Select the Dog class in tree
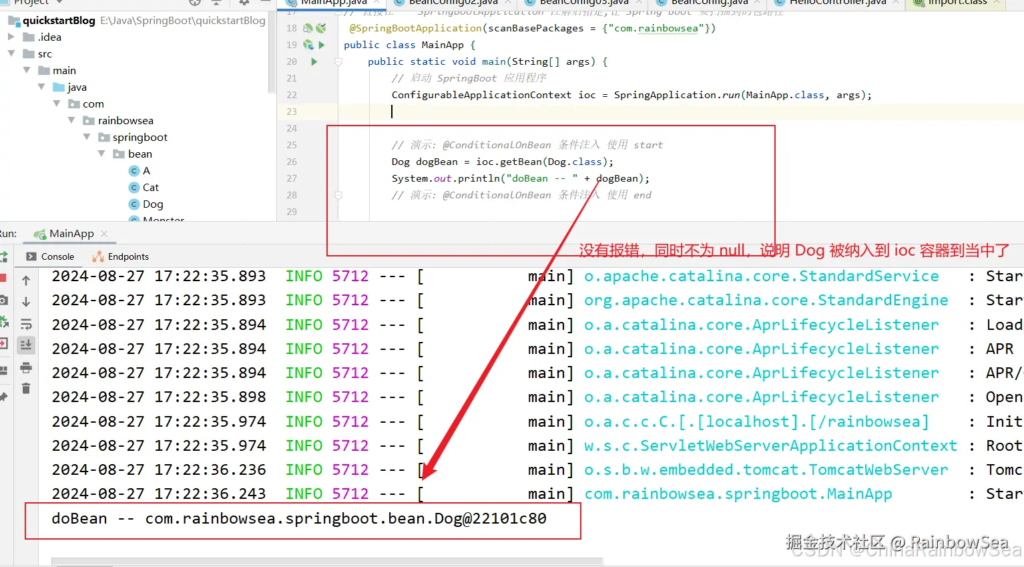 pos(153,204)
